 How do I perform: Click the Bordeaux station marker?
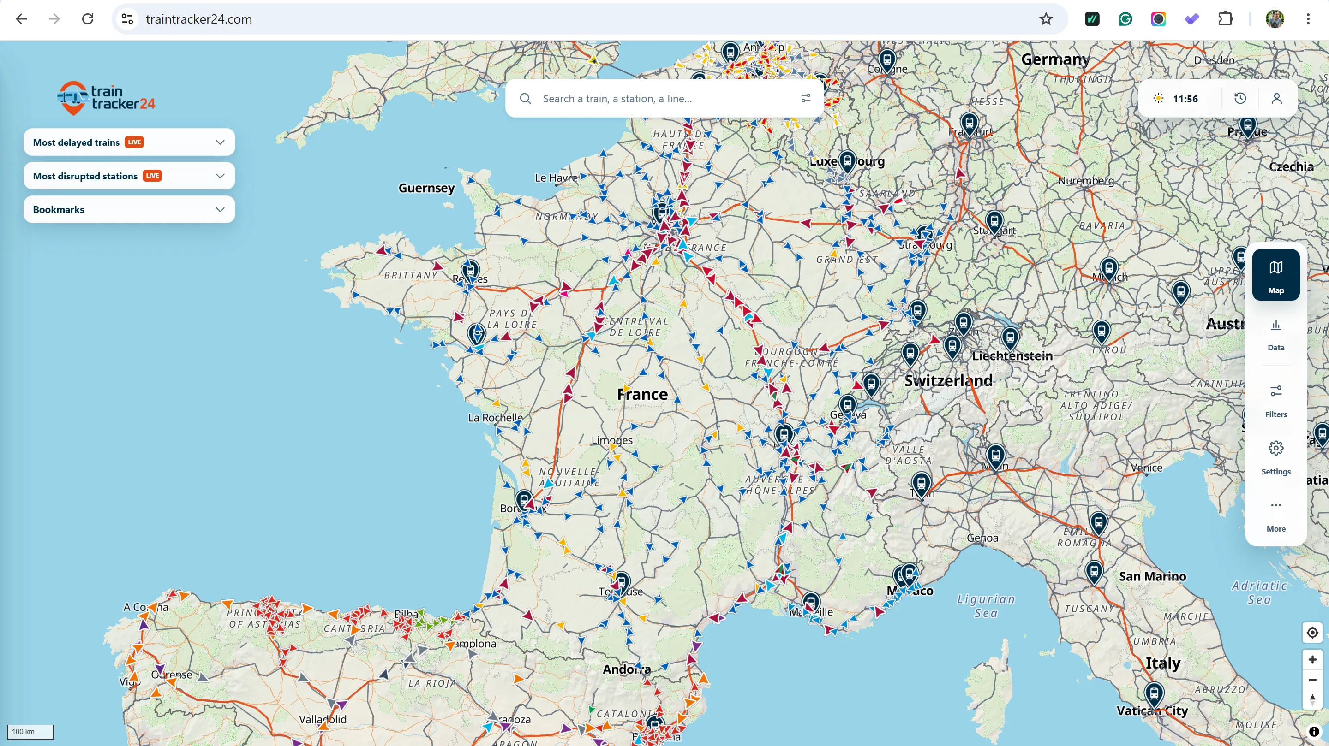(x=524, y=500)
